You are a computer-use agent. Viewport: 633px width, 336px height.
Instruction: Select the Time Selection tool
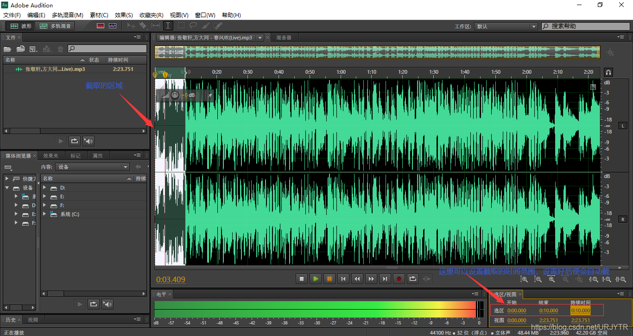(168, 26)
